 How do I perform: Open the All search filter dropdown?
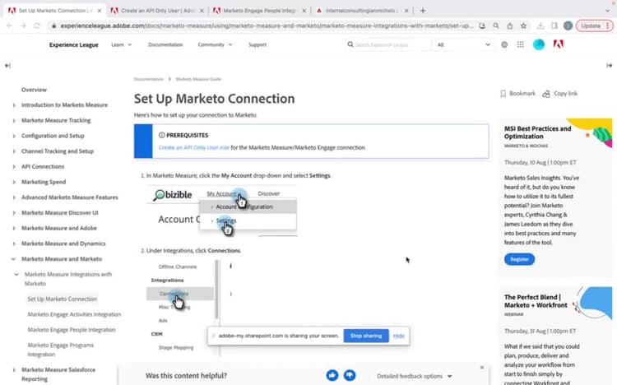(463, 45)
